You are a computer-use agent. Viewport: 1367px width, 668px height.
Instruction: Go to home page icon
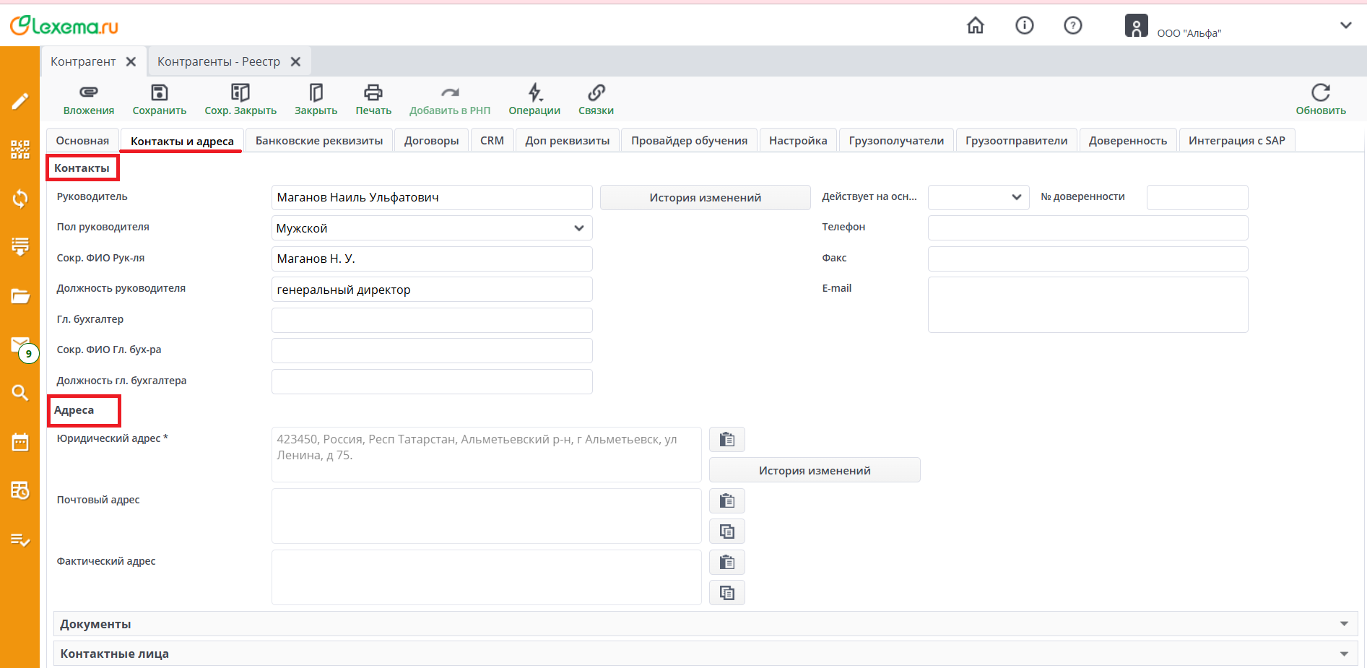coord(975,26)
